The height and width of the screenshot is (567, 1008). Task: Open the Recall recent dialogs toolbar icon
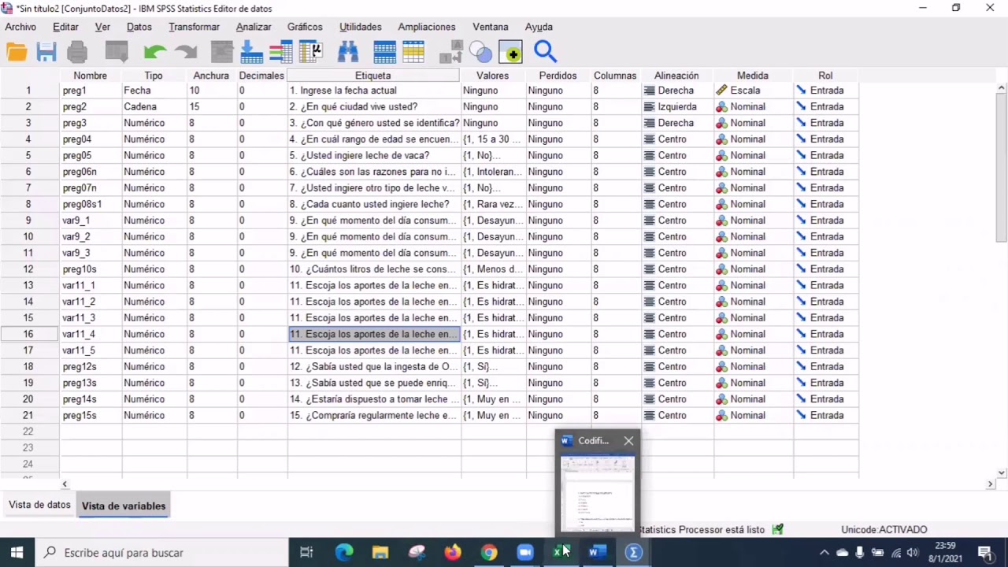coord(117,53)
